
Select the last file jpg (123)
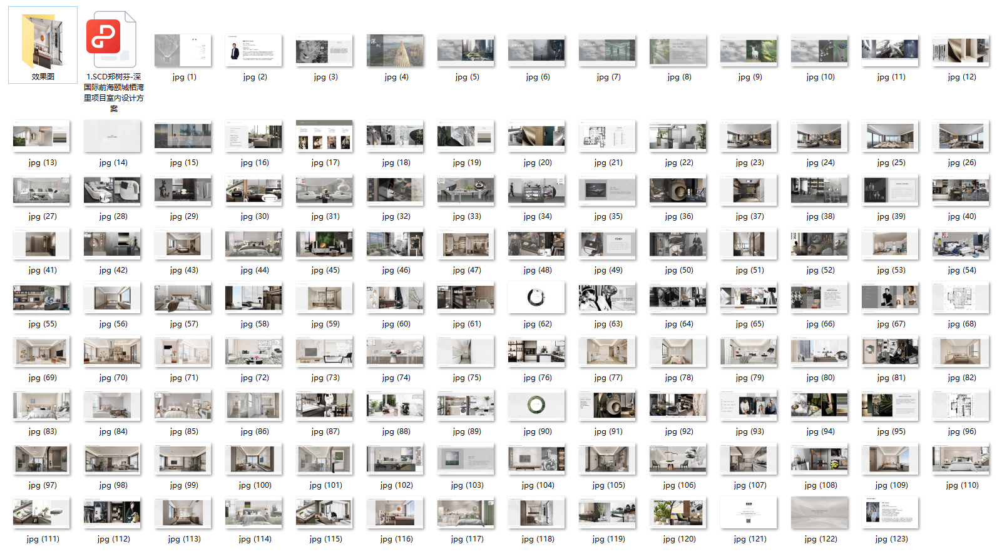click(x=891, y=513)
